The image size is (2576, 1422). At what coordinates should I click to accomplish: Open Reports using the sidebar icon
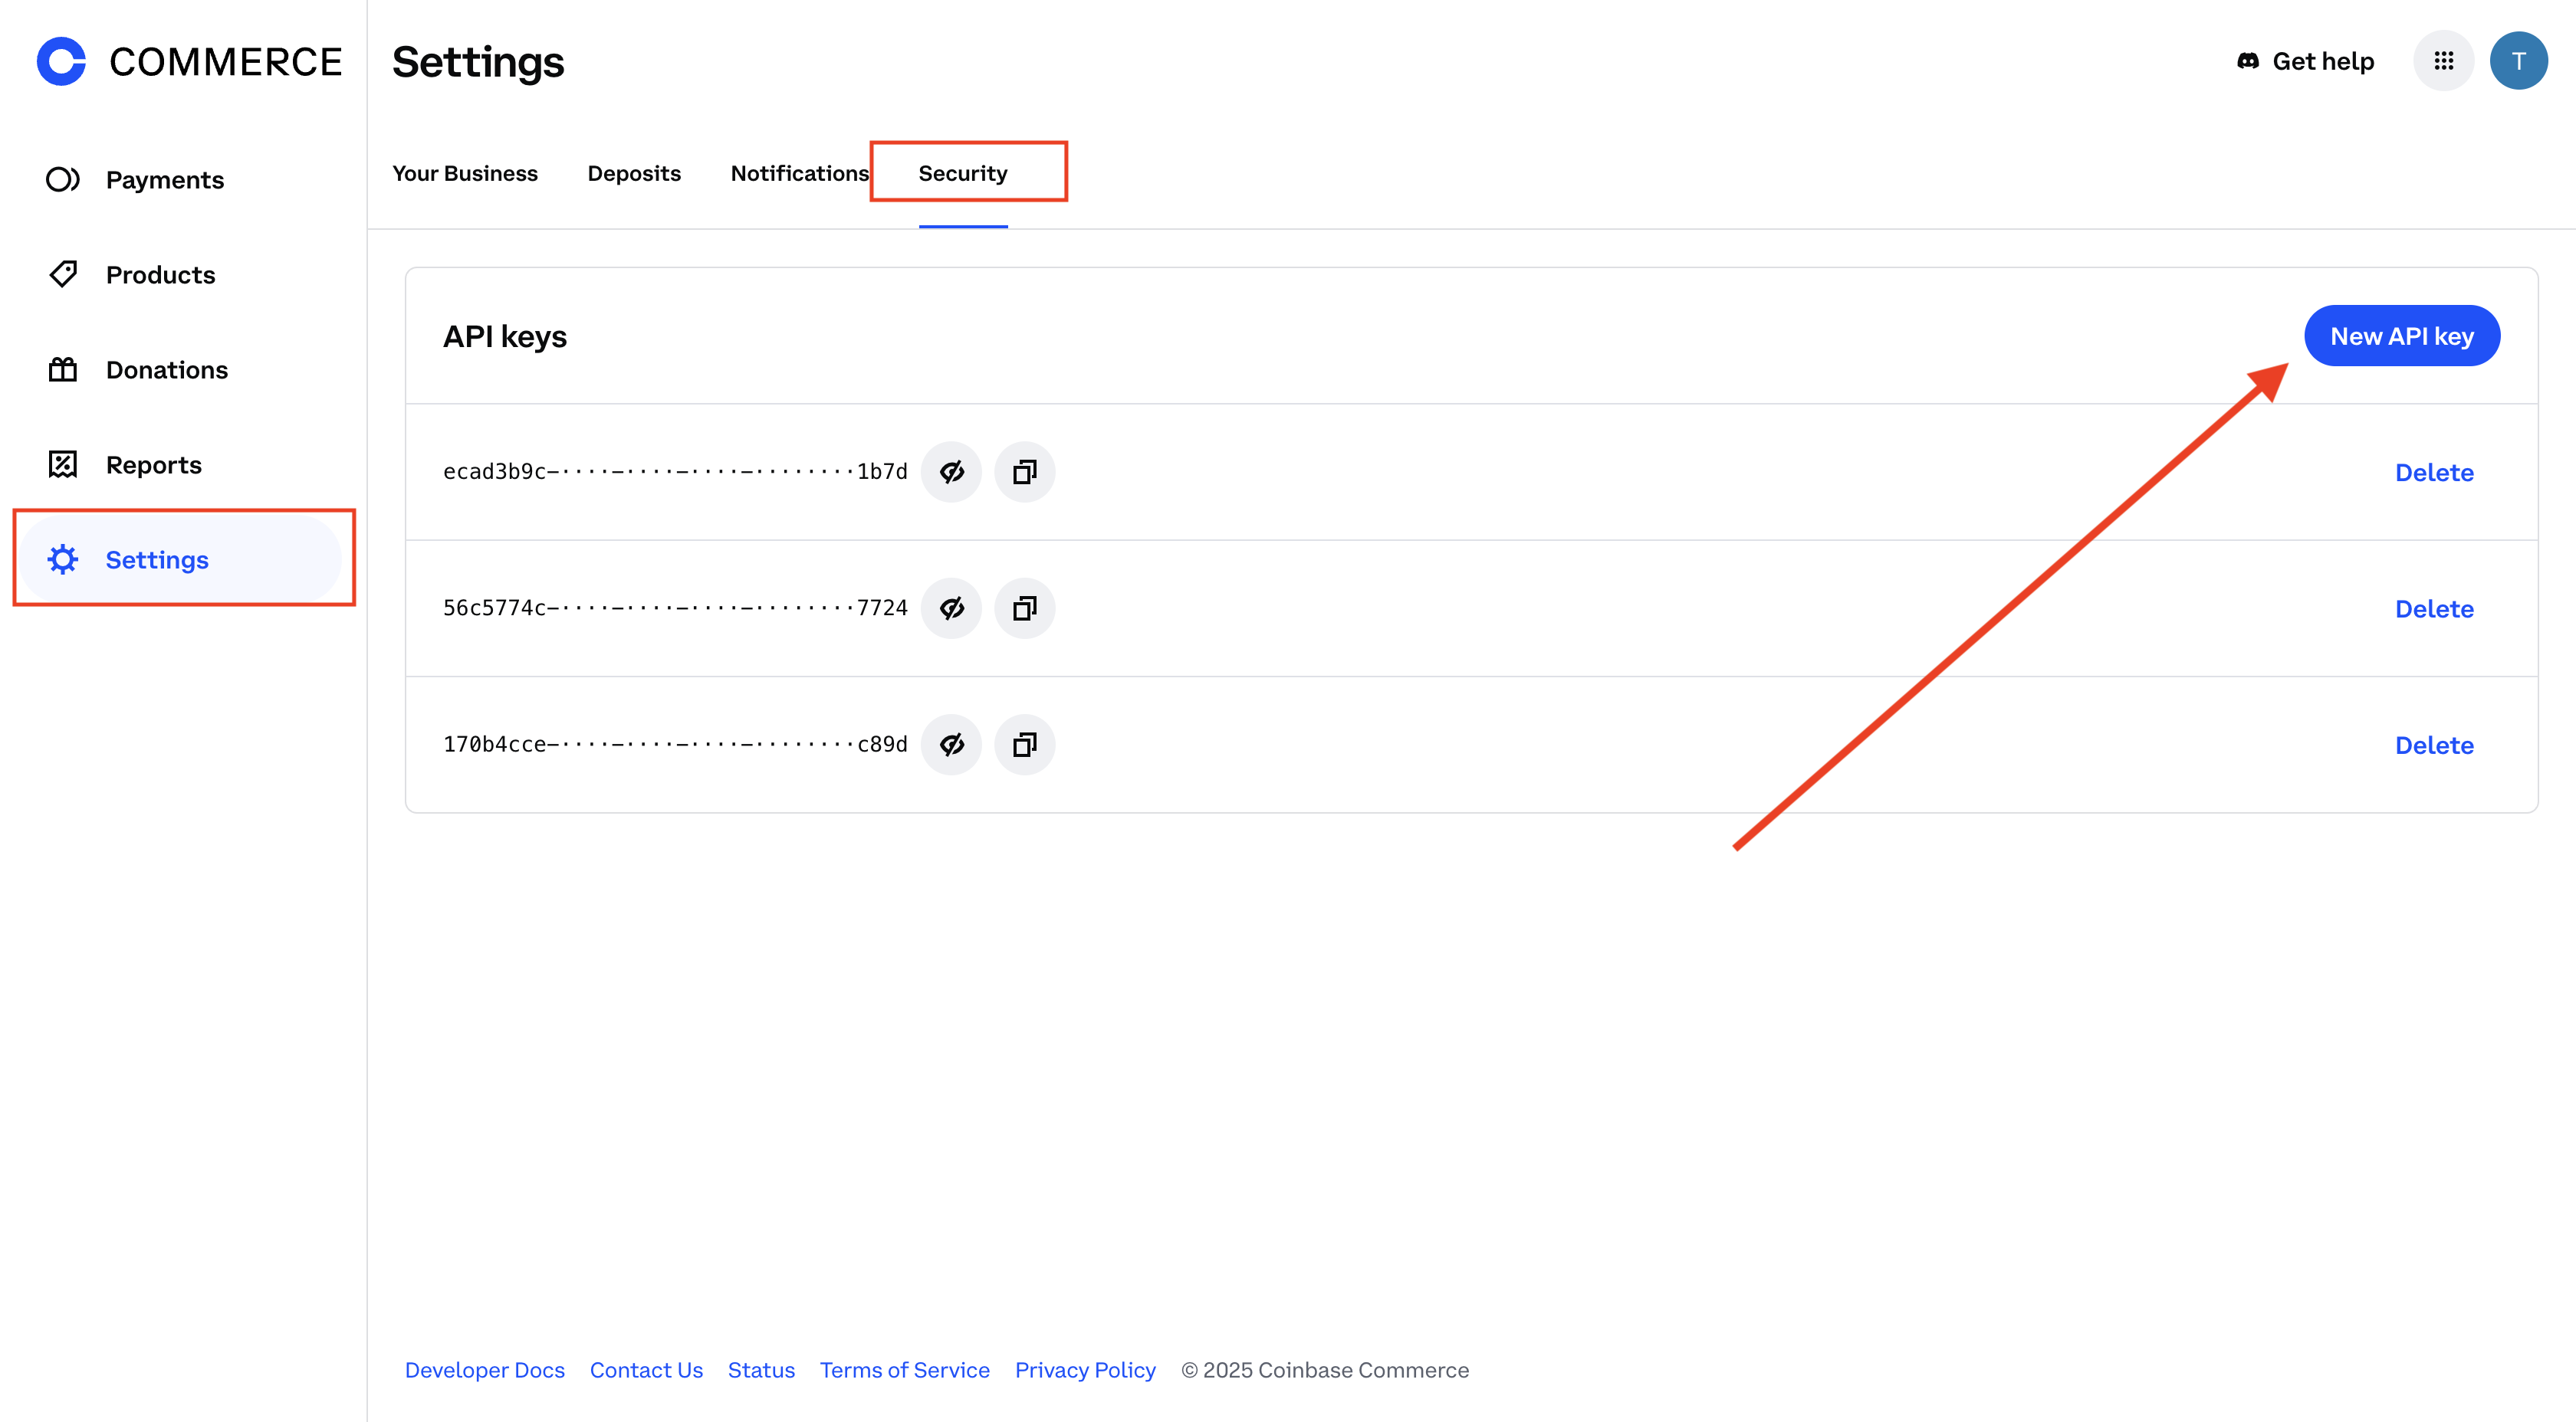point(62,464)
